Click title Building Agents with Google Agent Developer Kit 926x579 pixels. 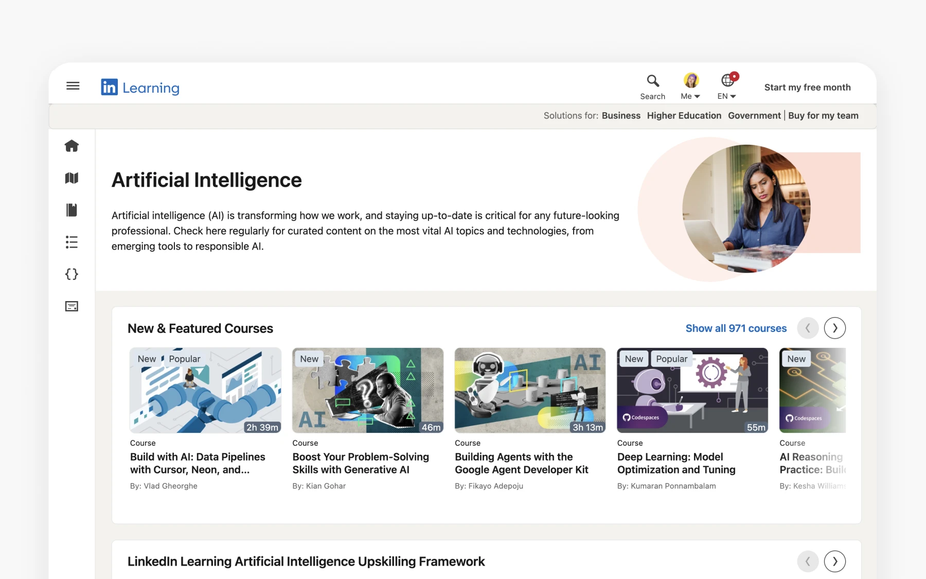(x=522, y=463)
